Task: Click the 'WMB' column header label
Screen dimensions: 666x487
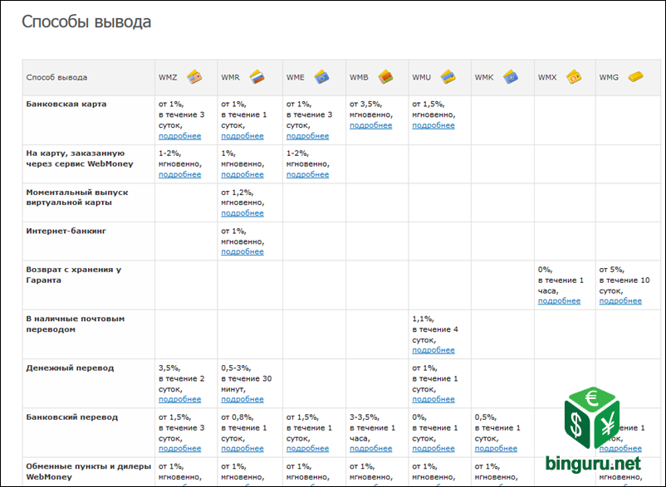Action: coord(359,78)
